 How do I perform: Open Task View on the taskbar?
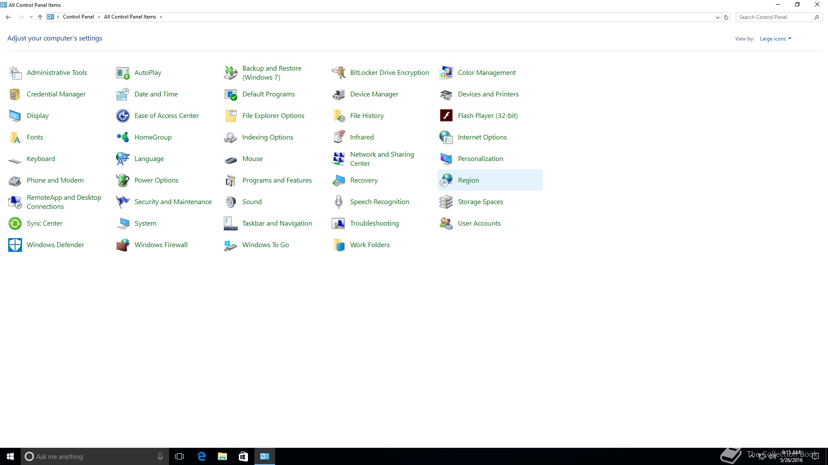179,456
